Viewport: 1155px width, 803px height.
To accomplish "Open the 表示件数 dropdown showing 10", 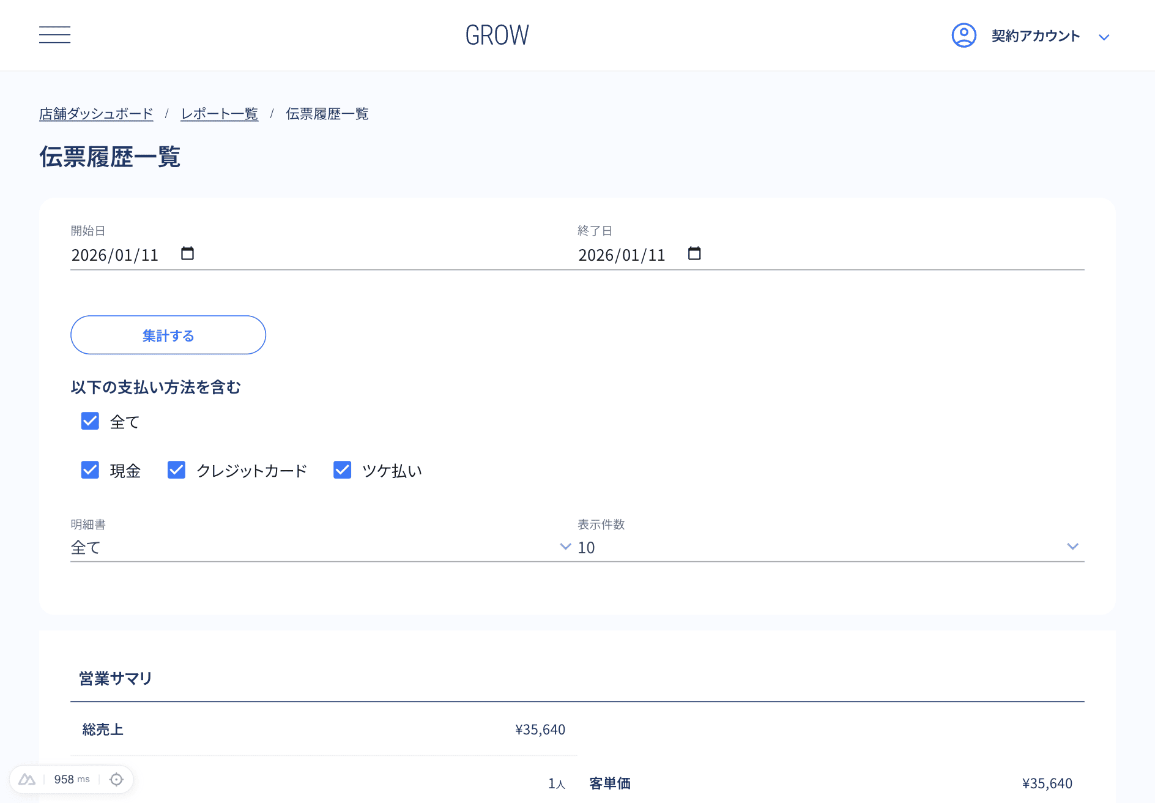I will click(826, 547).
